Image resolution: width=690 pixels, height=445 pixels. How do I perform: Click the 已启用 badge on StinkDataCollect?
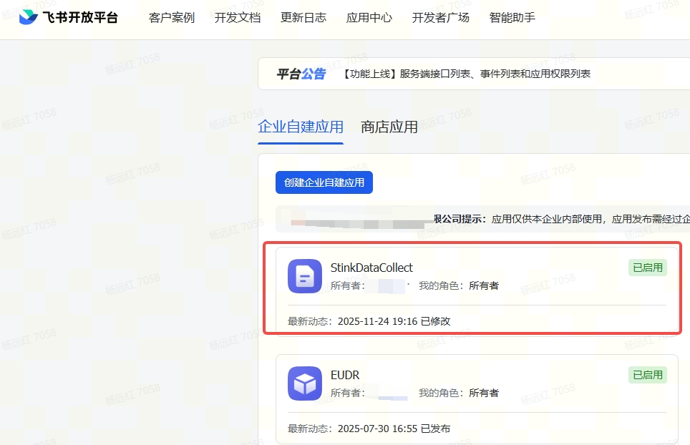[x=648, y=268]
